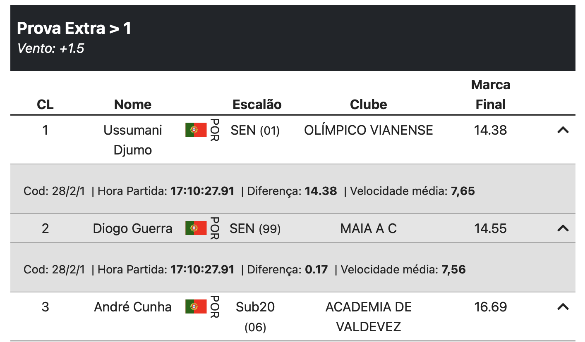This screenshot has width=585, height=342.
Task: Click the CL column header
Action: click(45, 104)
